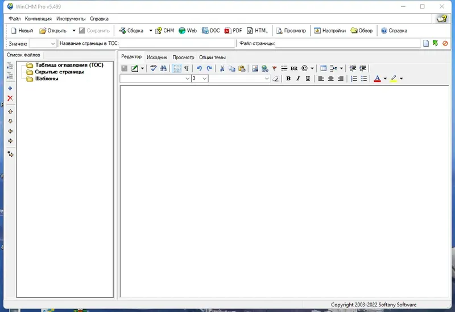Click the Название страницы в TOC field
The height and width of the screenshot is (312, 455).
tap(177, 44)
